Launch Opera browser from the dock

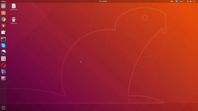[3, 65]
